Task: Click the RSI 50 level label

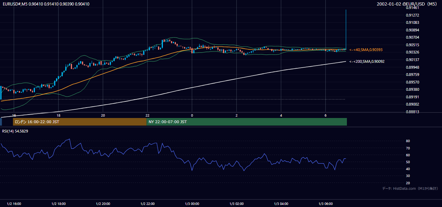Action: click(408, 162)
